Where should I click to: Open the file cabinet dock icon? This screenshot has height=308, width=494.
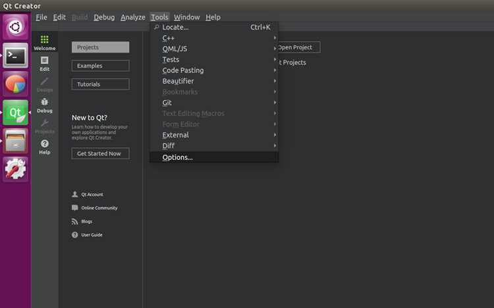click(x=15, y=141)
